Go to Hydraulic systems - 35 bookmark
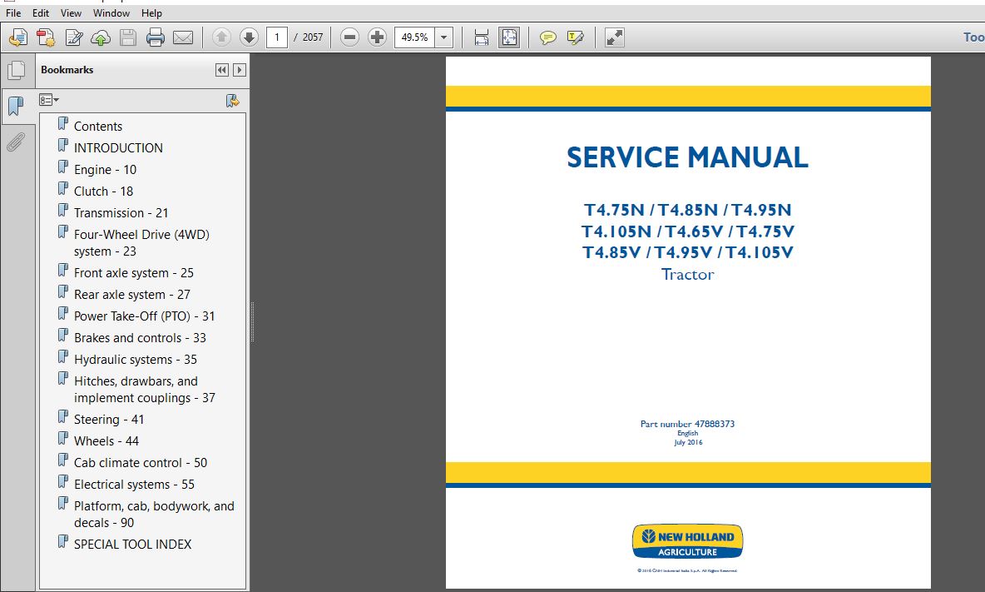 136,360
